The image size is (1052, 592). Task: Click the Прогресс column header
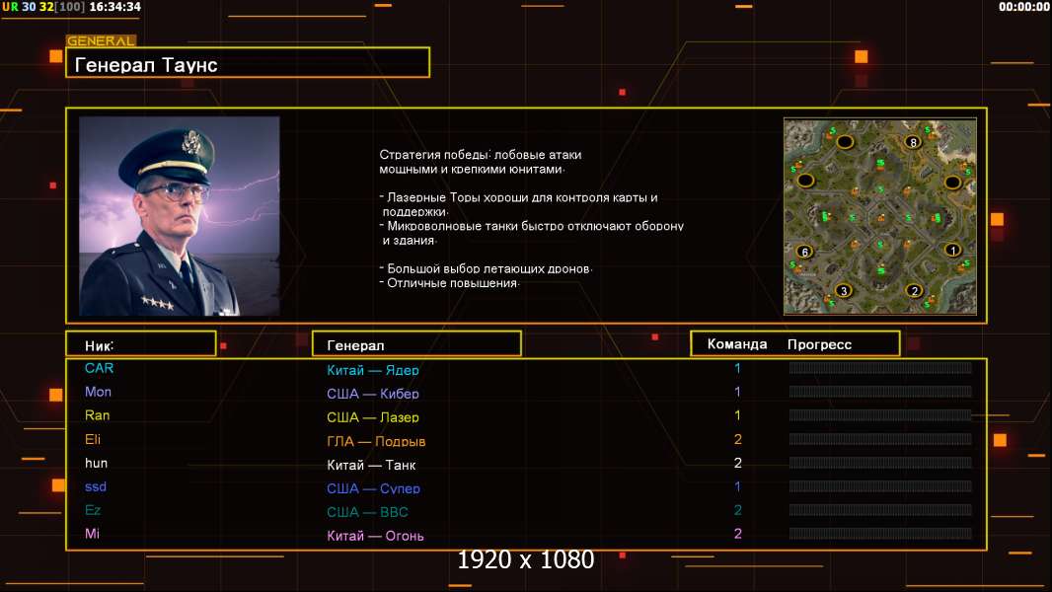819,344
